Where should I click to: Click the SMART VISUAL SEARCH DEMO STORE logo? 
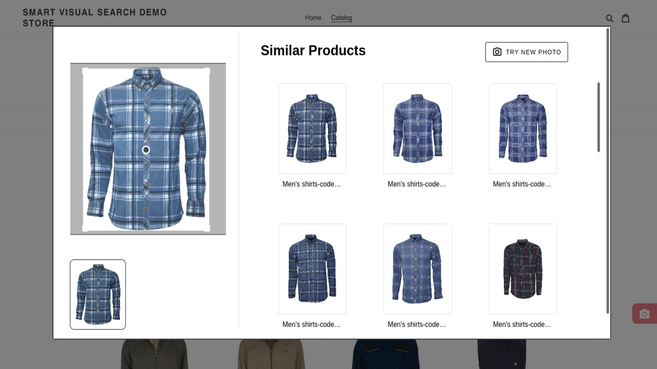(x=95, y=17)
